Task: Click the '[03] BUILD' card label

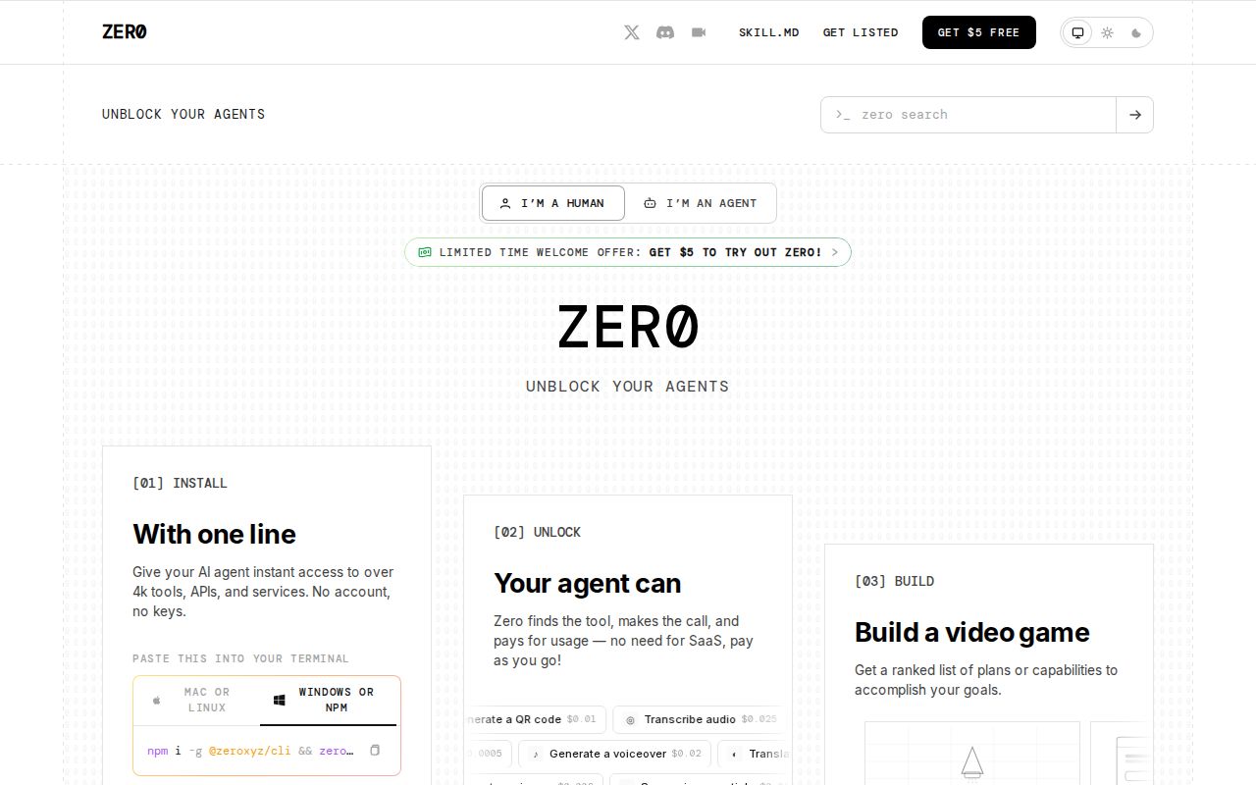Action: [x=894, y=581]
